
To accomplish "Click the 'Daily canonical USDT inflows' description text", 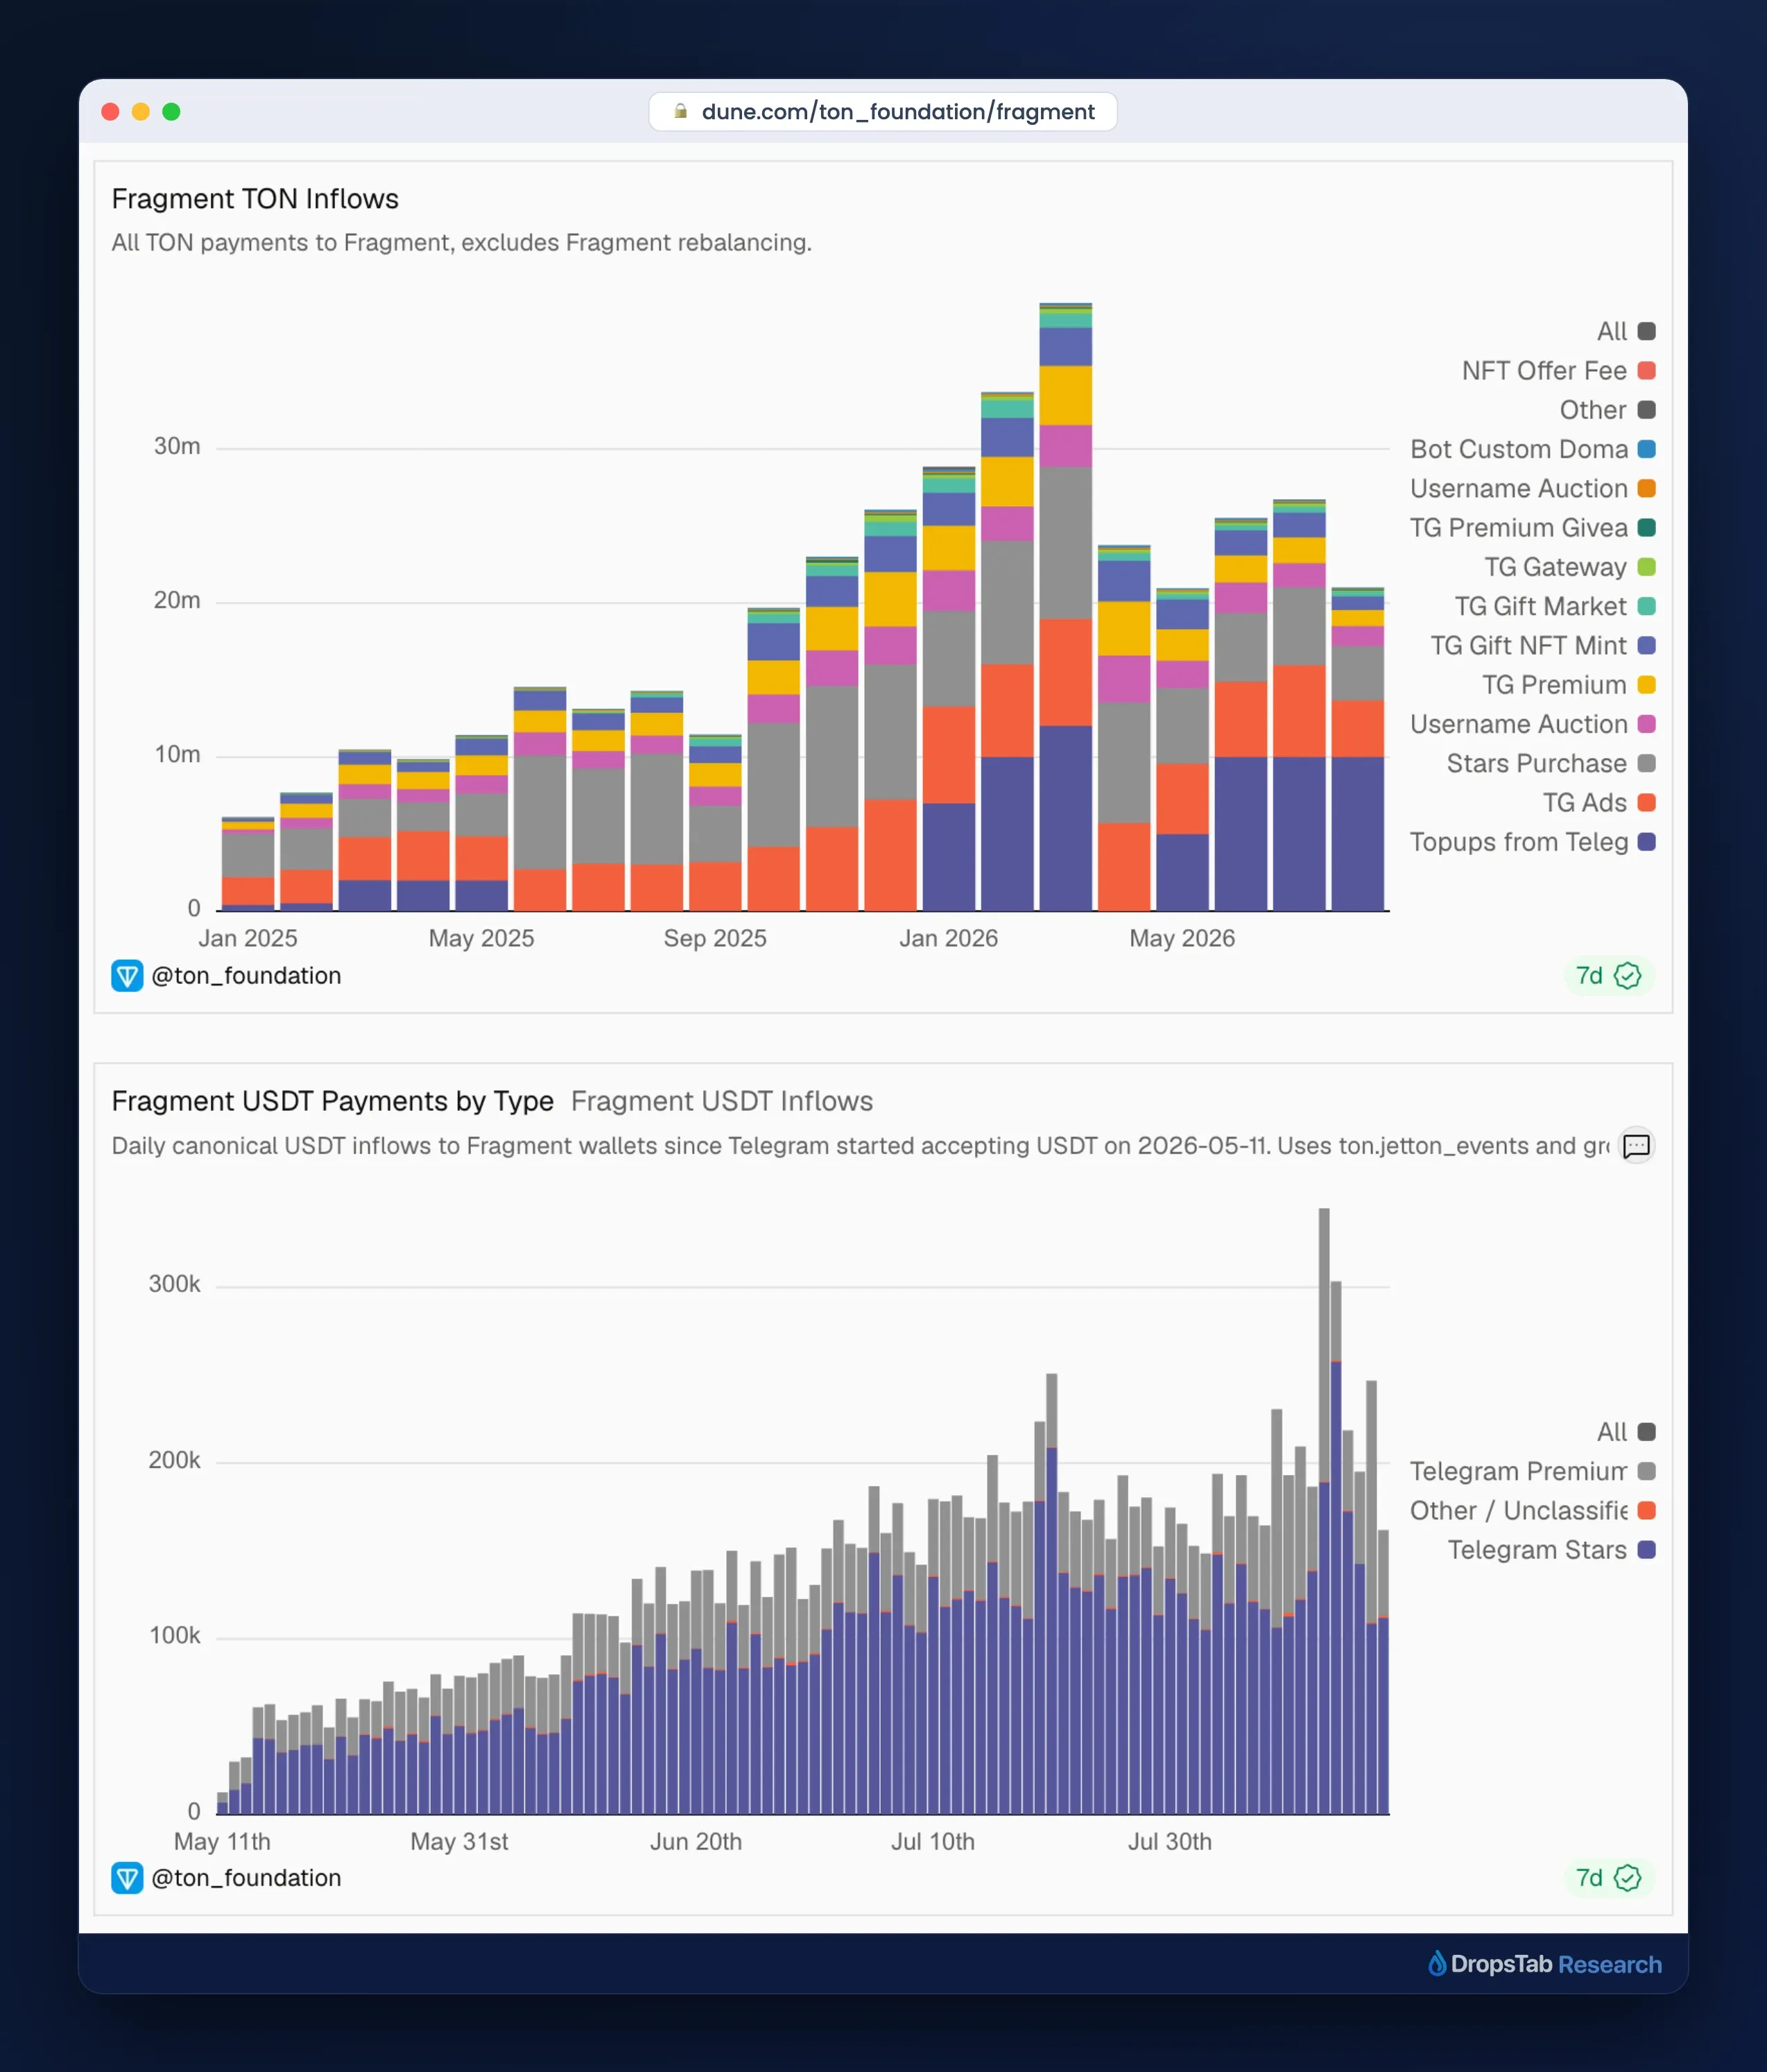I will pyautogui.click(x=860, y=1146).
